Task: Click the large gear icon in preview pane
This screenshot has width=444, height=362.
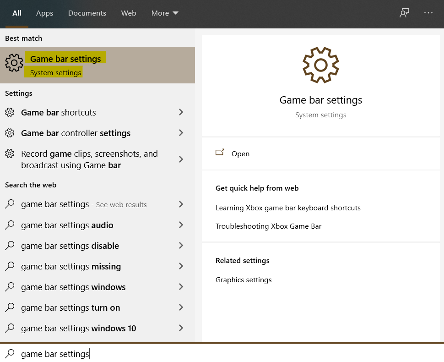Action: (x=320, y=65)
